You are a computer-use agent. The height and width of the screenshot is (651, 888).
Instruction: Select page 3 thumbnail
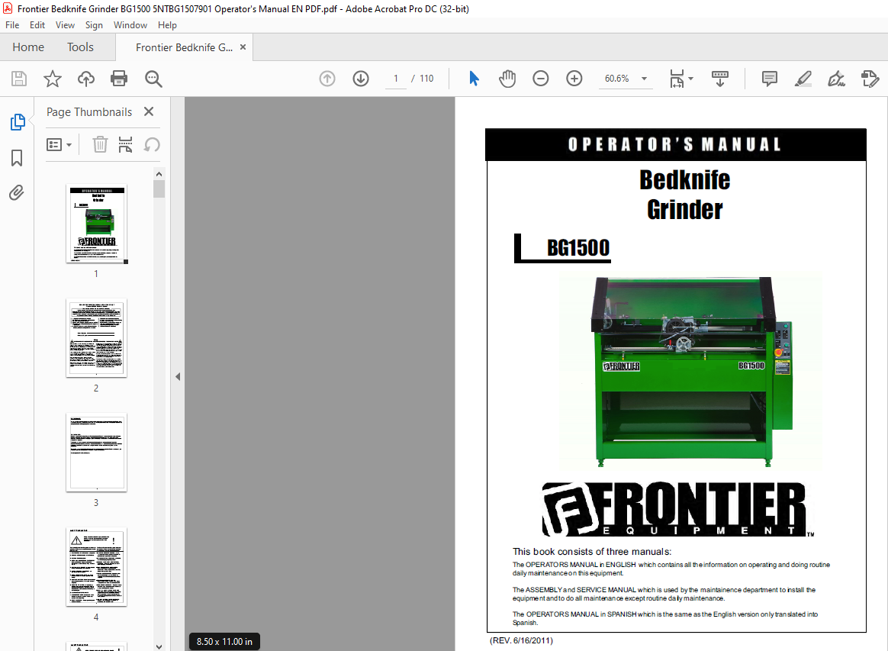click(x=96, y=452)
